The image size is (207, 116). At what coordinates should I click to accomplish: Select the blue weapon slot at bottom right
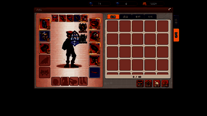[94, 72]
